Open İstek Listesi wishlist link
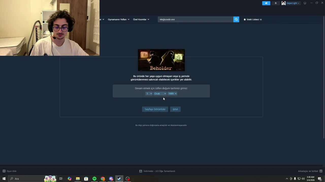 pos(253,19)
